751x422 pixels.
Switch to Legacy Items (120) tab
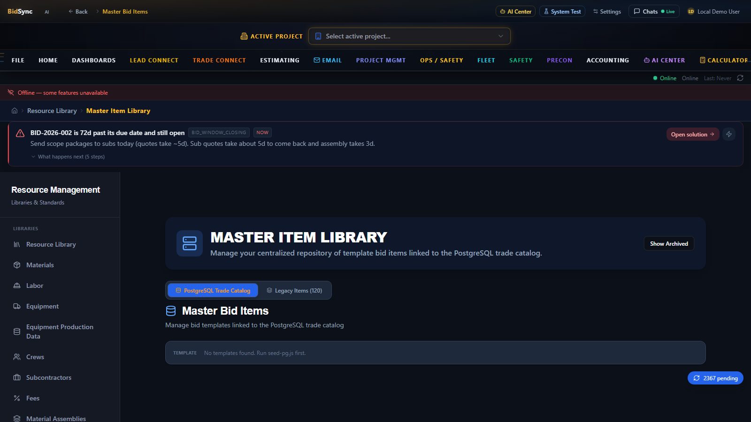point(294,290)
